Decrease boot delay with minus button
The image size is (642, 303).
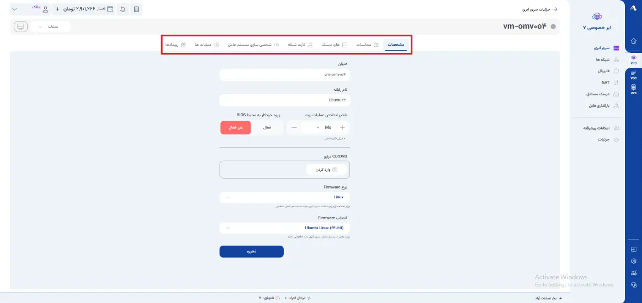click(x=294, y=128)
